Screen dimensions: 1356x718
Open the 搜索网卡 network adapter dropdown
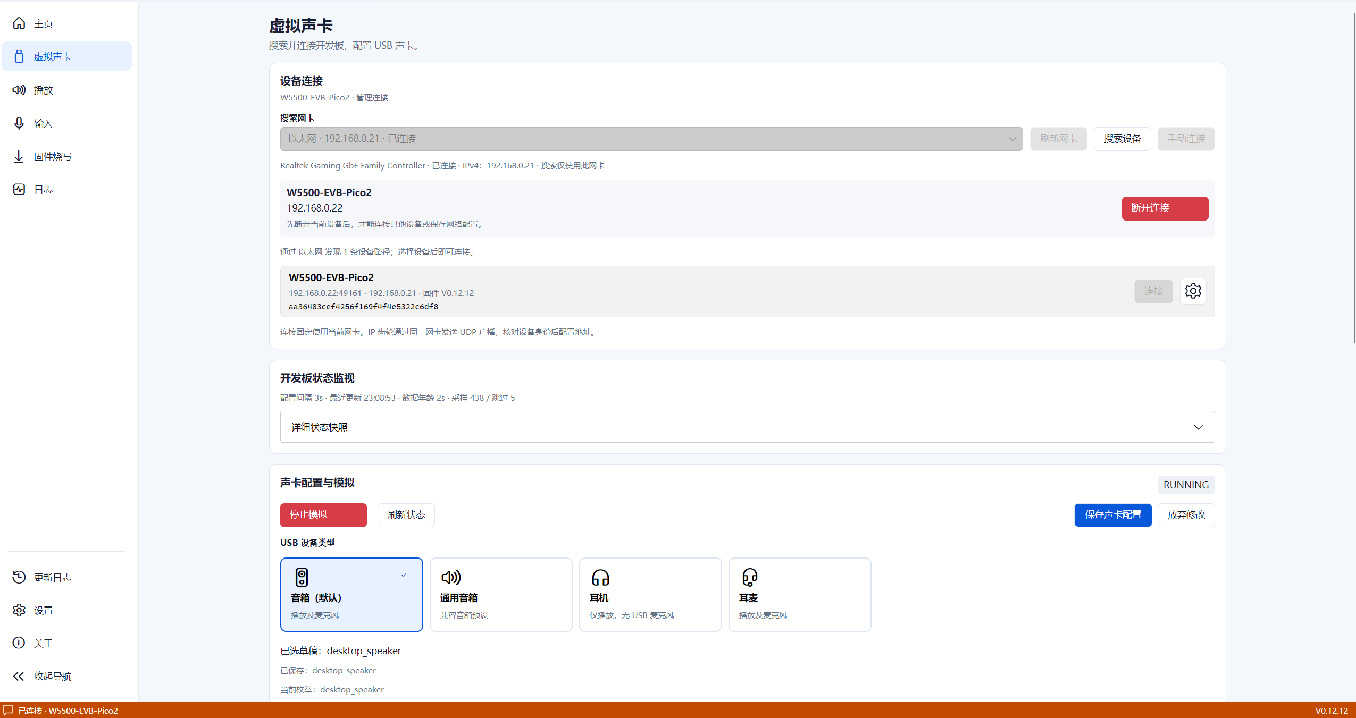(651, 139)
